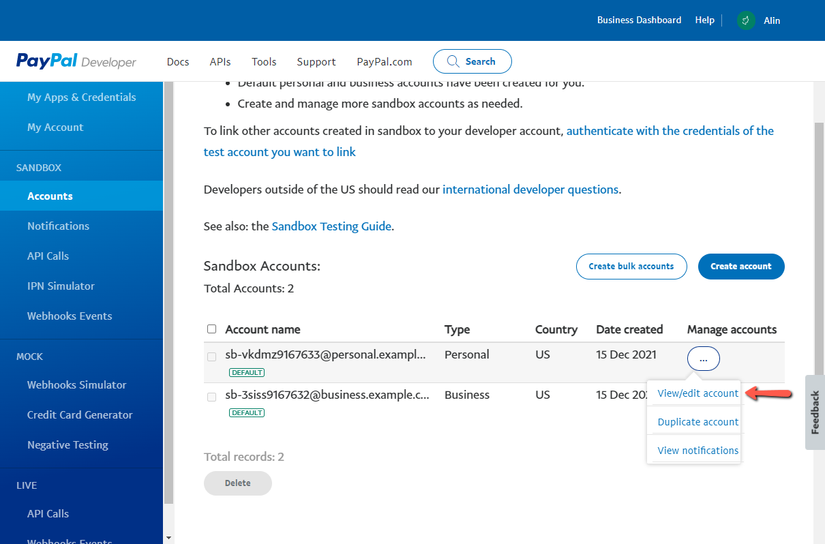Image resolution: width=825 pixels, height=544 pixels.
Task: Click the user avatar icon next to Alin
Action: [746, 20]
